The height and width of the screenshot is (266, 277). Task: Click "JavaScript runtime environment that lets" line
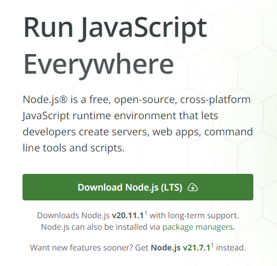[x=120, y=116]
